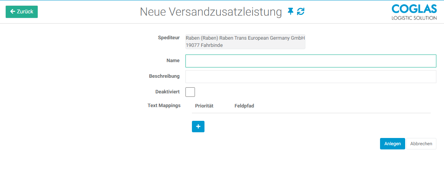This screenshot has width=444, height=170.
Task: Click the Priorität column header
Action: pos(204,106)
